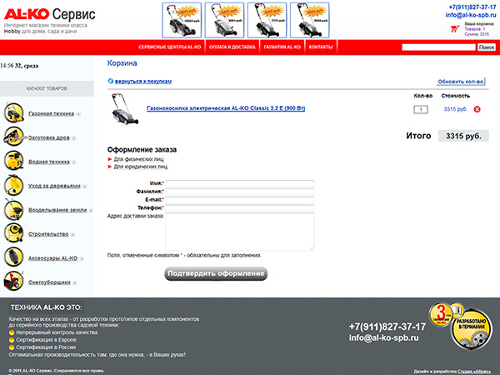Remove lawnmower from cart with red X

tap(477, 109)
